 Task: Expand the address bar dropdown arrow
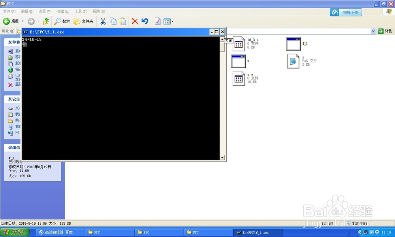373,31
